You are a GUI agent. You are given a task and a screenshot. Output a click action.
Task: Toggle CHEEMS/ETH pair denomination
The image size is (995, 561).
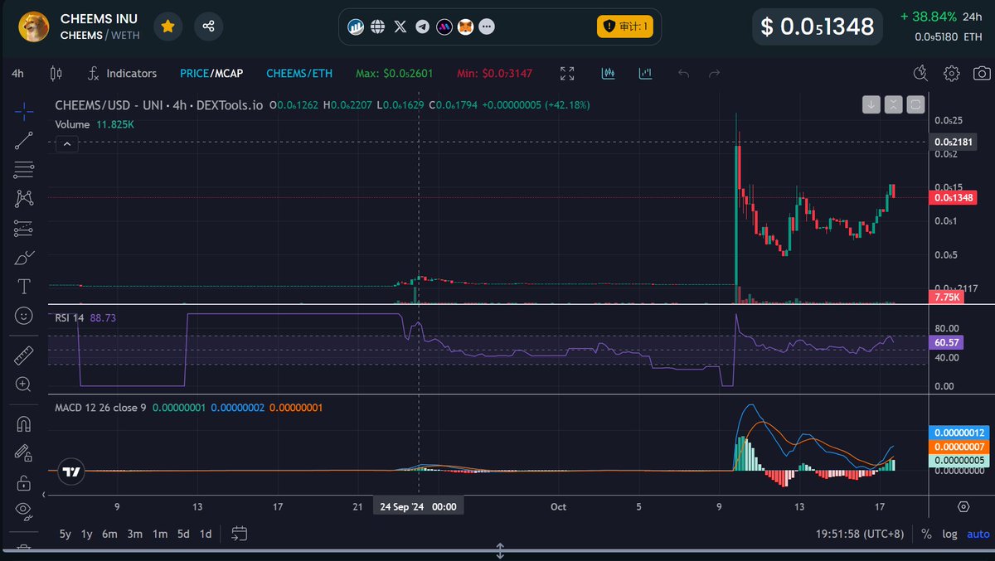(x=299, y=73)
